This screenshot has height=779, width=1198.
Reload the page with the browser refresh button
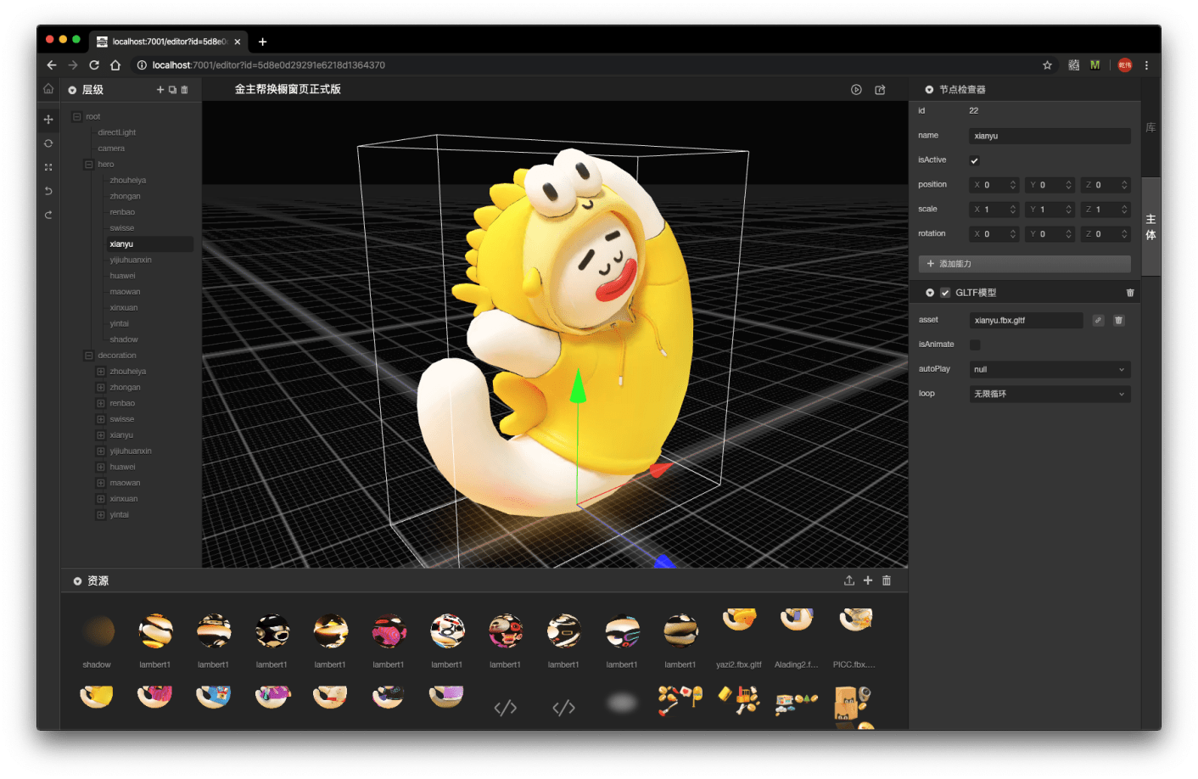pyautogui.click(x=93, y=64)
